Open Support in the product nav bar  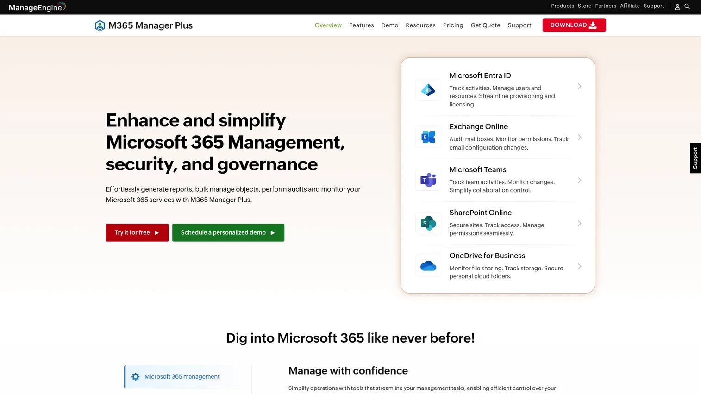pos(519,25)
